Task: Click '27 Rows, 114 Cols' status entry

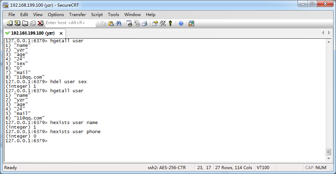Action: point(234,168)
